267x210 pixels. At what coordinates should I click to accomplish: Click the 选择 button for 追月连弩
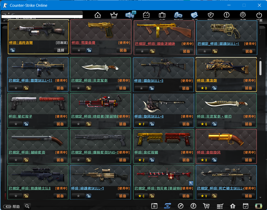[61, 50]
